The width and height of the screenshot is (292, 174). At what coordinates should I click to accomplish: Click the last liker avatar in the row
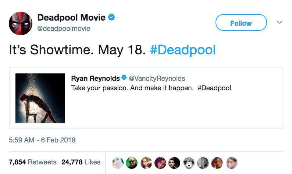pyautogui.click(x=231, y=162)
